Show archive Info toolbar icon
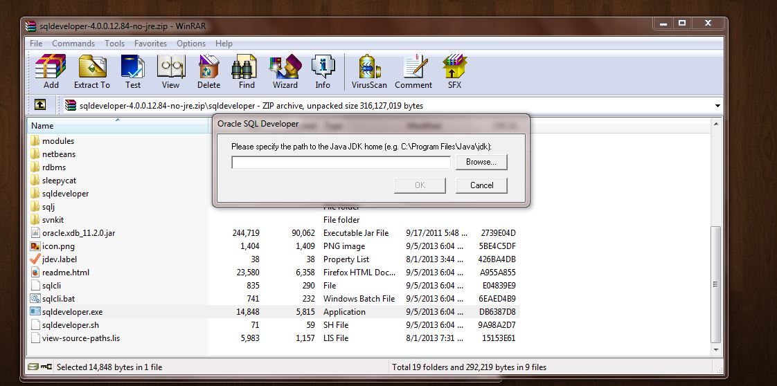The height and width of the screenshot is (386, 777). pos(323,72)
